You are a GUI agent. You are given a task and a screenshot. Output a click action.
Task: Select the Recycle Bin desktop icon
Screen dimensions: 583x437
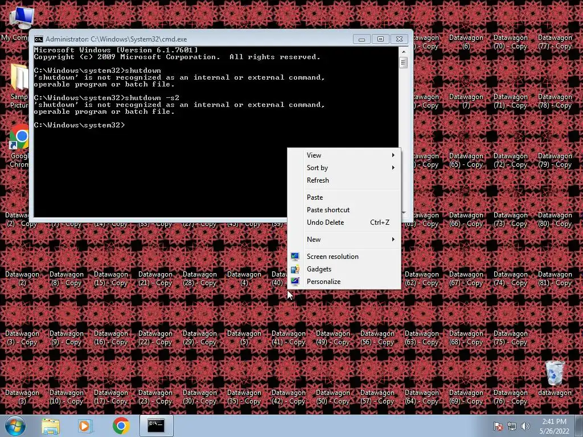point(555,378)
